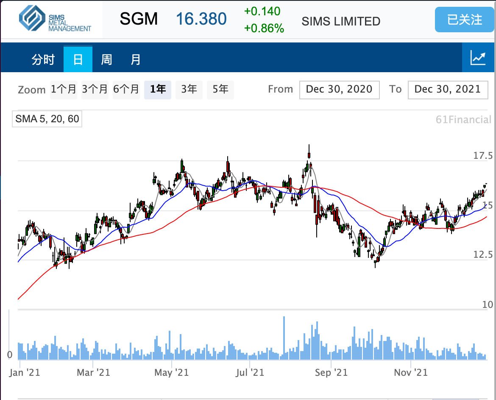
Task: Set zoom range to 6个月
Action: point(126,90)
